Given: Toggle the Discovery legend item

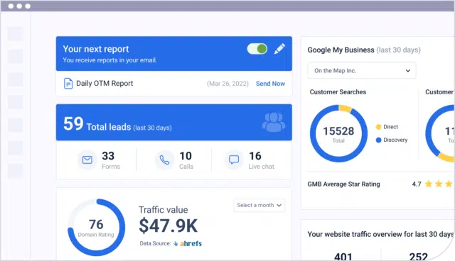Looking at the screenshot, I should (392, 140).
